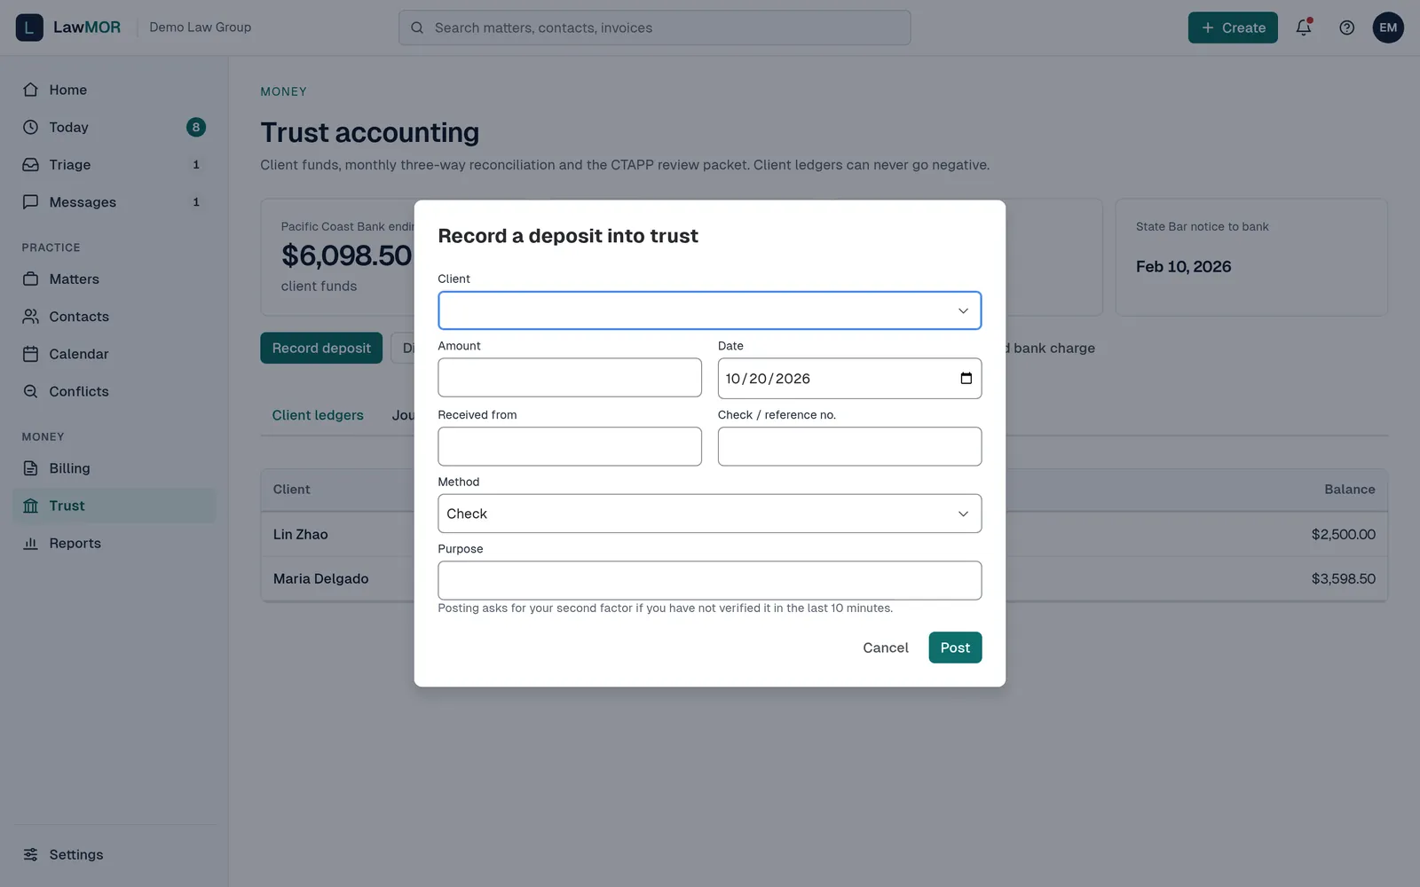Viewport: 1420px width, 887px height.
Task: Open the date picker calendar icon
Action: click(x=966, y=378)
